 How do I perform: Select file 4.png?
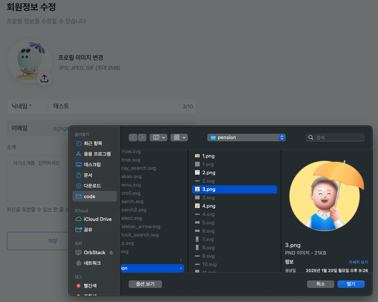tap(234, 206)
